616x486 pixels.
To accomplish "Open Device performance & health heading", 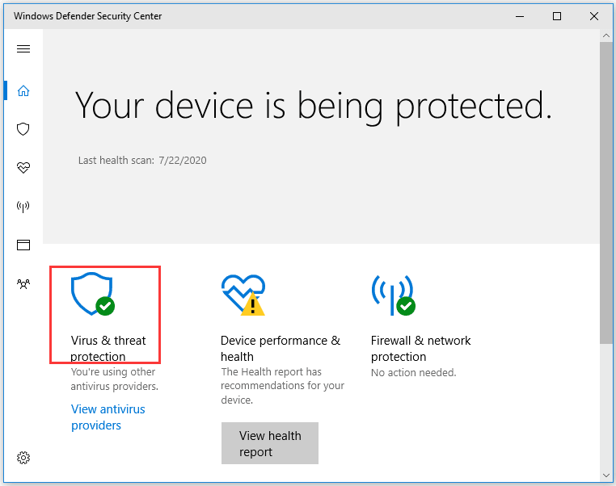I will (x=280, y=349).
